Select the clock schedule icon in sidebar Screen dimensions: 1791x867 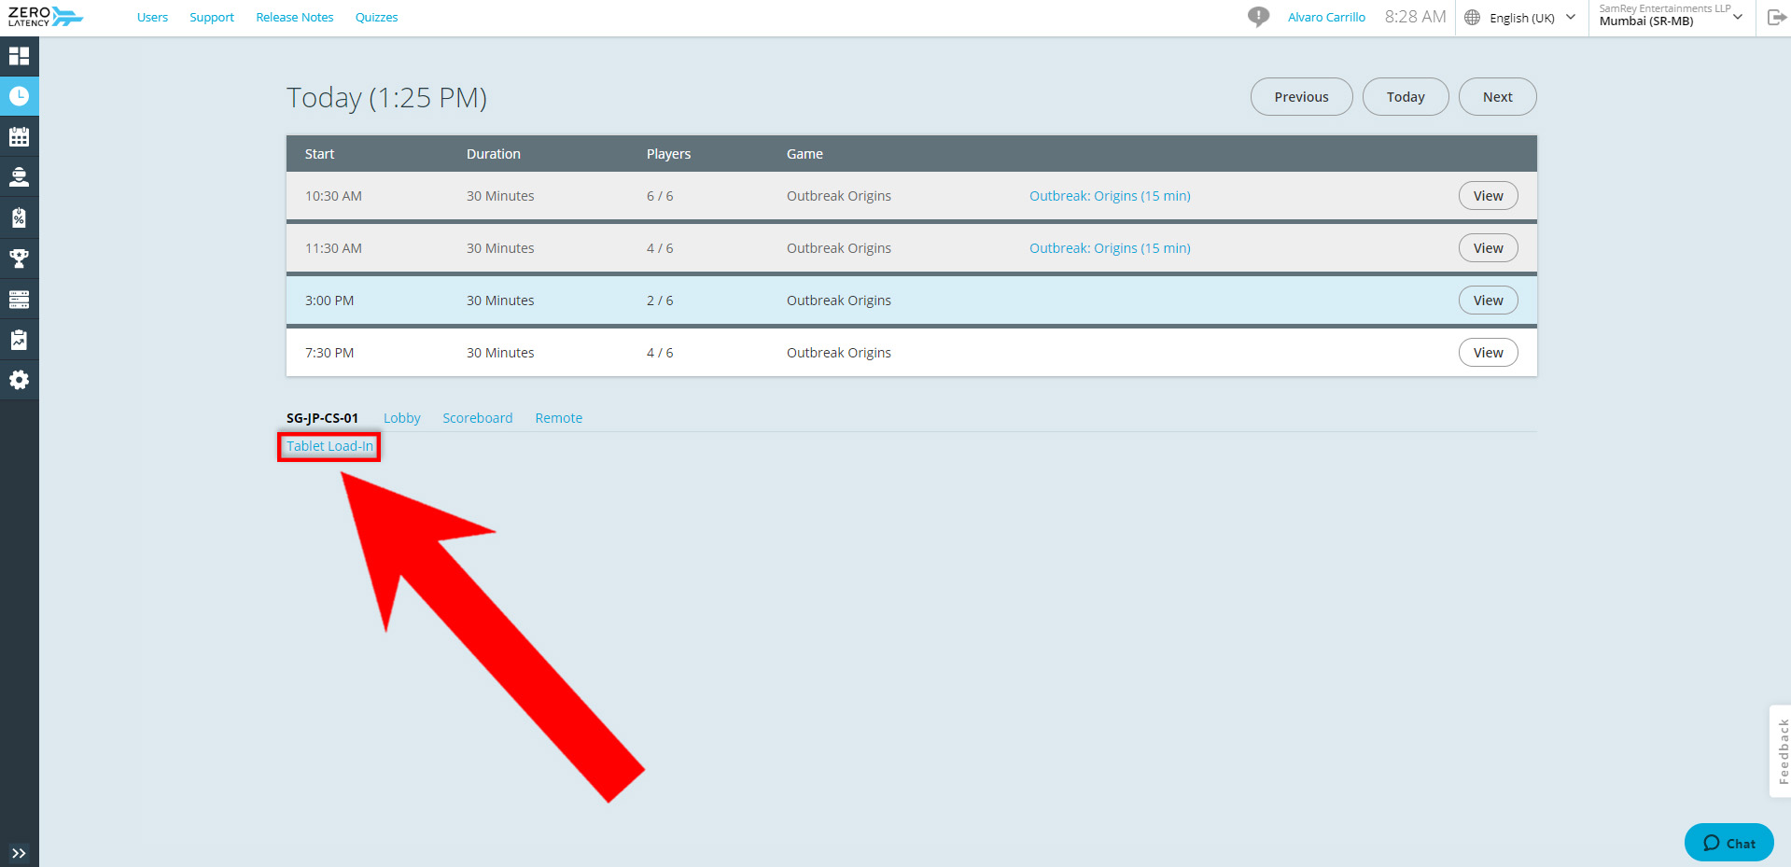click(19, 95)
